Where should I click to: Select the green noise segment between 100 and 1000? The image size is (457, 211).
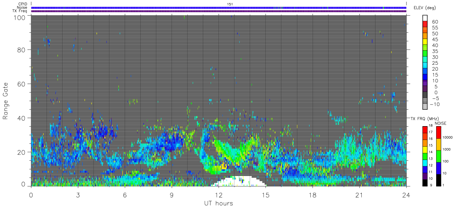tap(438, 156)
